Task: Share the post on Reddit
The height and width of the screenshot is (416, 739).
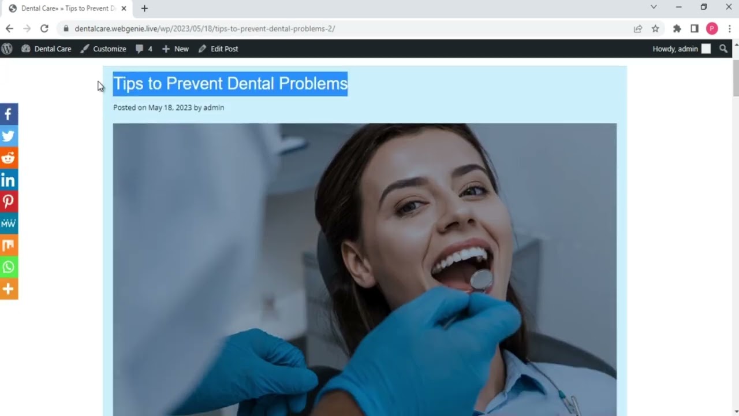Action: pyautogui.click(x=9, y=158)
